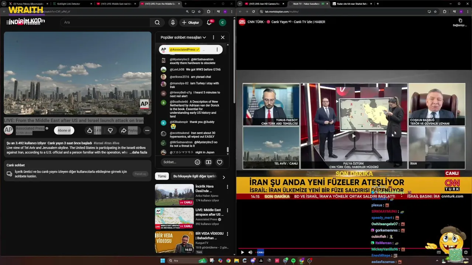472x265 pixels.
Task: Click the Oluştur create button
Action: 190,22
